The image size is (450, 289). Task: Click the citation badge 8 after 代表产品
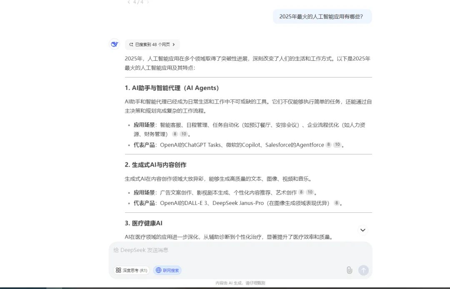point(328,144)
